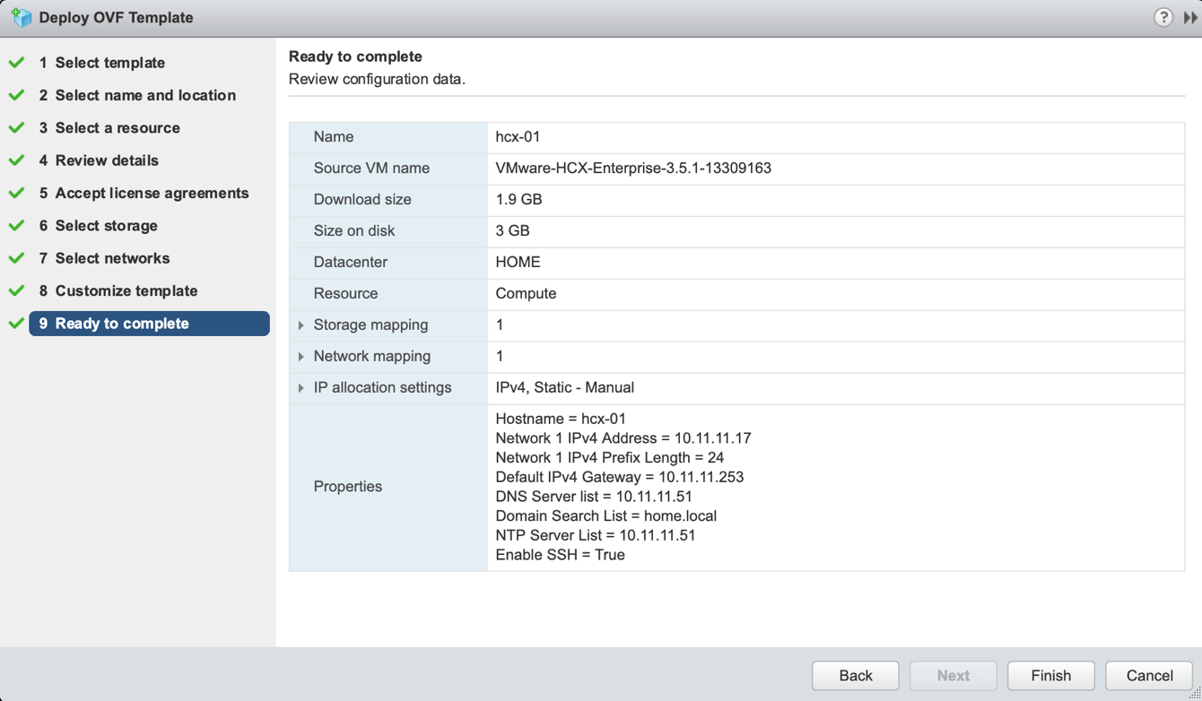Click the Deploy OVF Template box icon
Viewport: 1202px width, 701px height.
[22, 18]
